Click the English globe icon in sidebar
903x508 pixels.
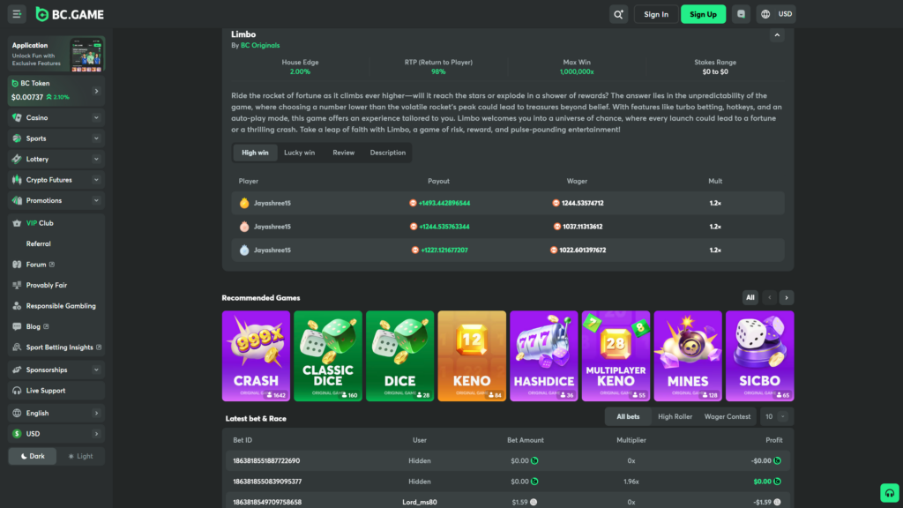click(x=17, y=413)
